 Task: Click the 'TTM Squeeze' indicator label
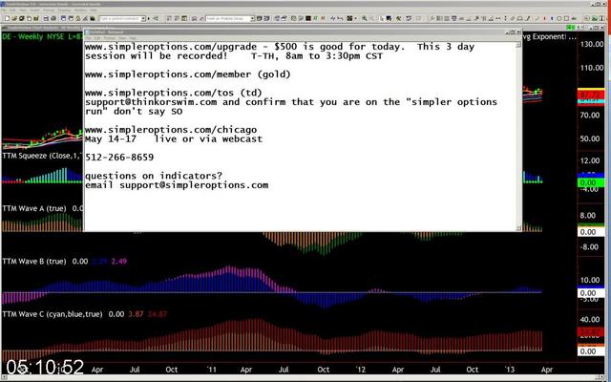click(x=42, y=156)
